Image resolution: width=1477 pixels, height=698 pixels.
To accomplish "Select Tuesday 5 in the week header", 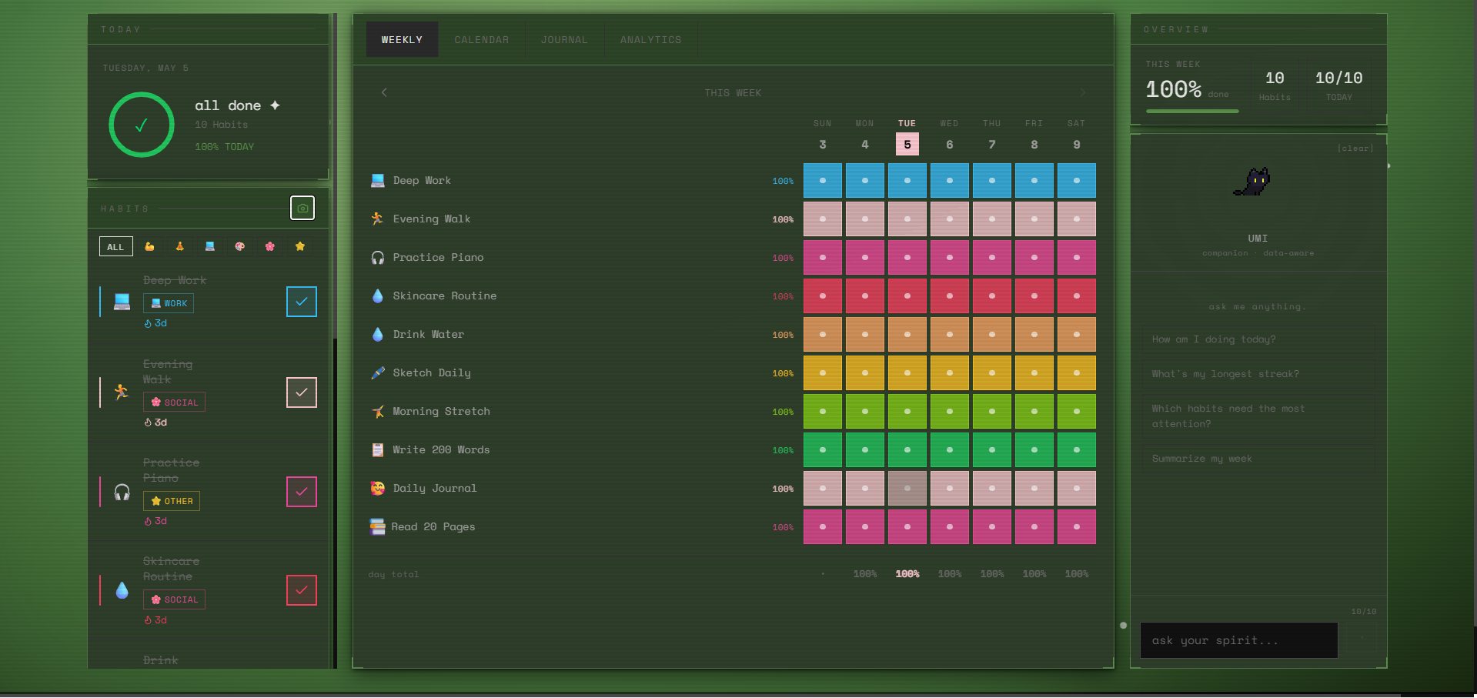I will pos(907,144).
